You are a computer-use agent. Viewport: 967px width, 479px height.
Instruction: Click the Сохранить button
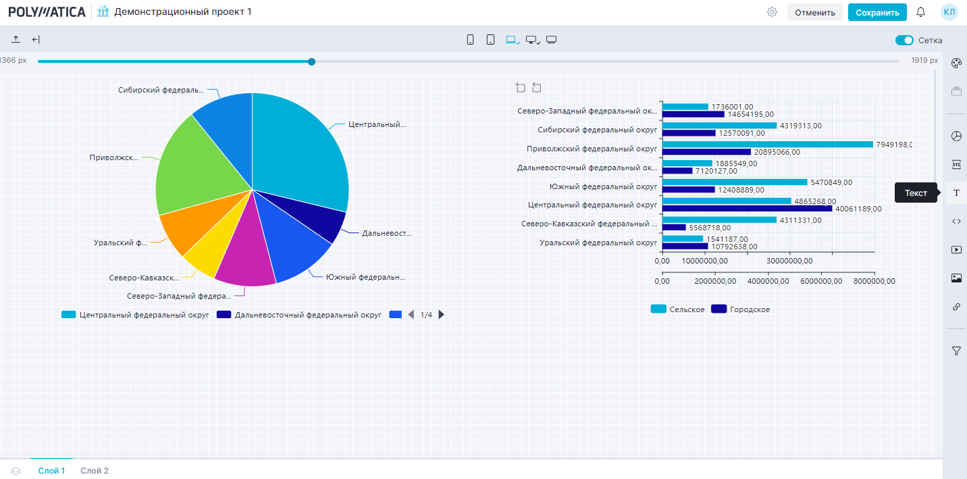(877, 12)
